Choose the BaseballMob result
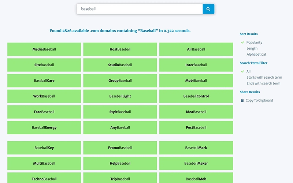 point(196,178)
